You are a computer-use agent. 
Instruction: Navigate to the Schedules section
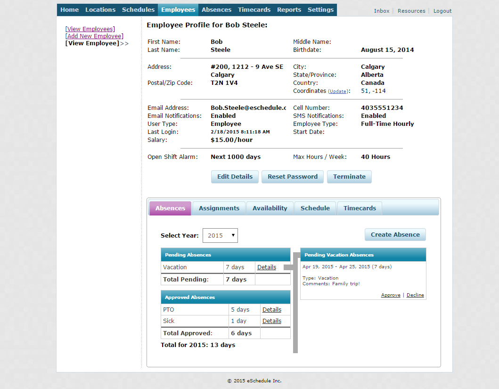[138, 9]
